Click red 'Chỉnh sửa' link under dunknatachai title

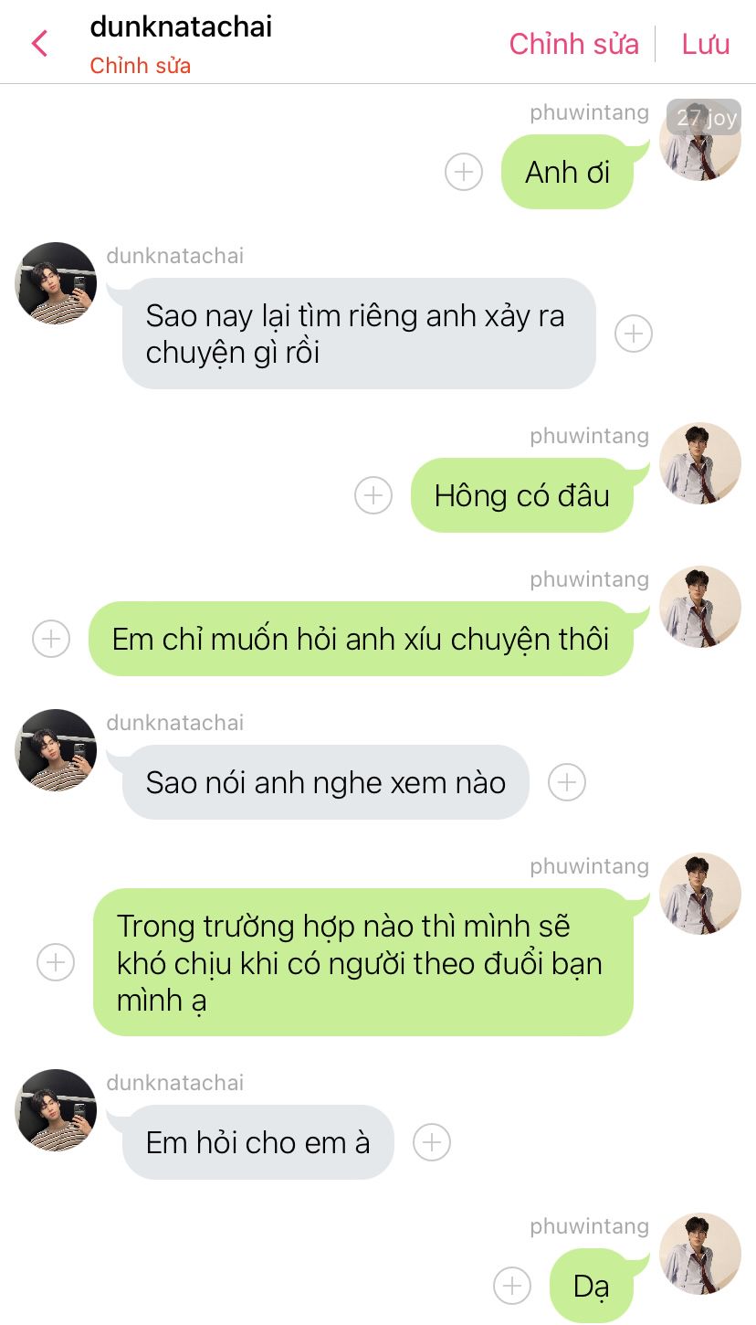pos(141,66)
